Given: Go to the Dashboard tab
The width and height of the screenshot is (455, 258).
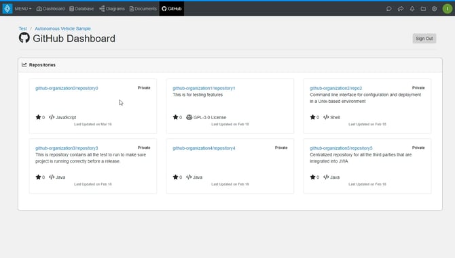Looking at the screenshot, I should click(x=50, y=9).
